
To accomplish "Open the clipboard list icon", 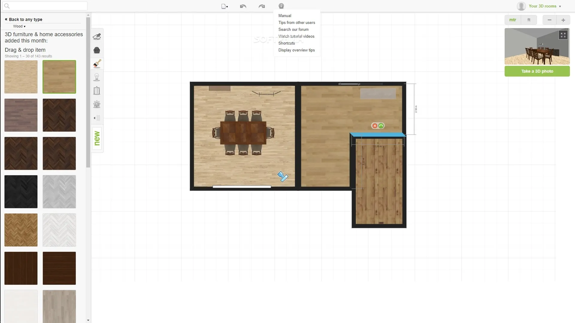I will [x=97, y=91].
